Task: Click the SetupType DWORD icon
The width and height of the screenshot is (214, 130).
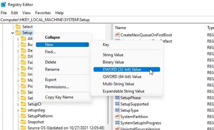Action: 117,110
